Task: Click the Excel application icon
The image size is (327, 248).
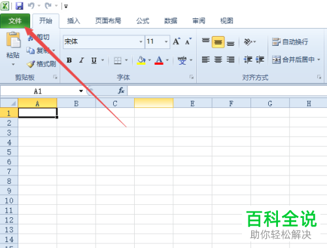Action: (5, 6)
